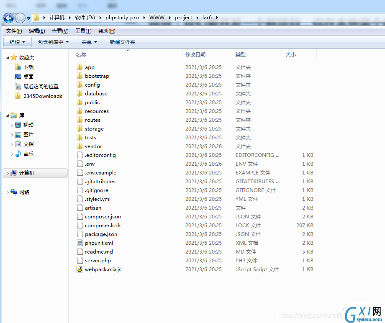385x323 pixels.
Task: Click the Pictures (图片) library icon
Action: pos(18,134)
